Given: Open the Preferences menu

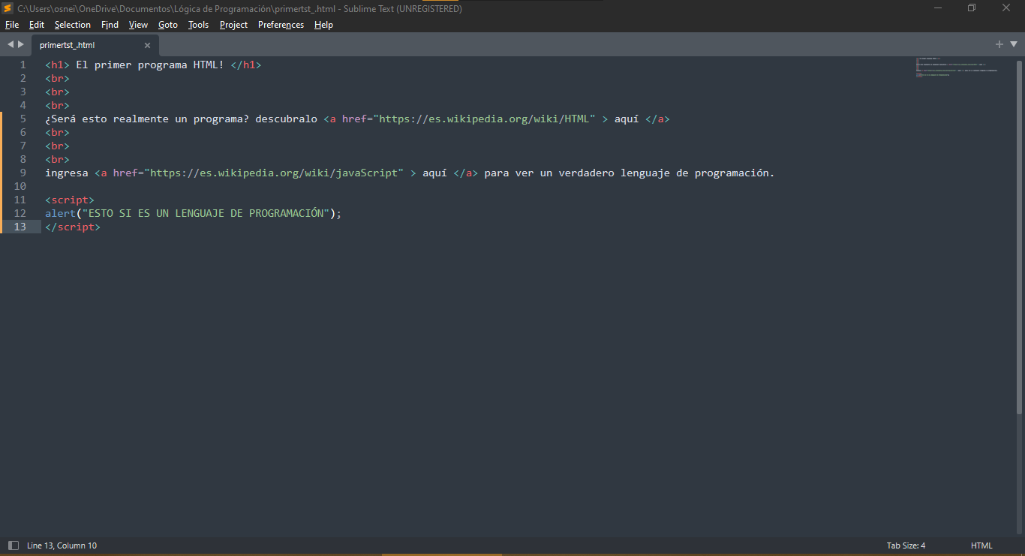Looking at the screenshot, I should pos(281,25).
